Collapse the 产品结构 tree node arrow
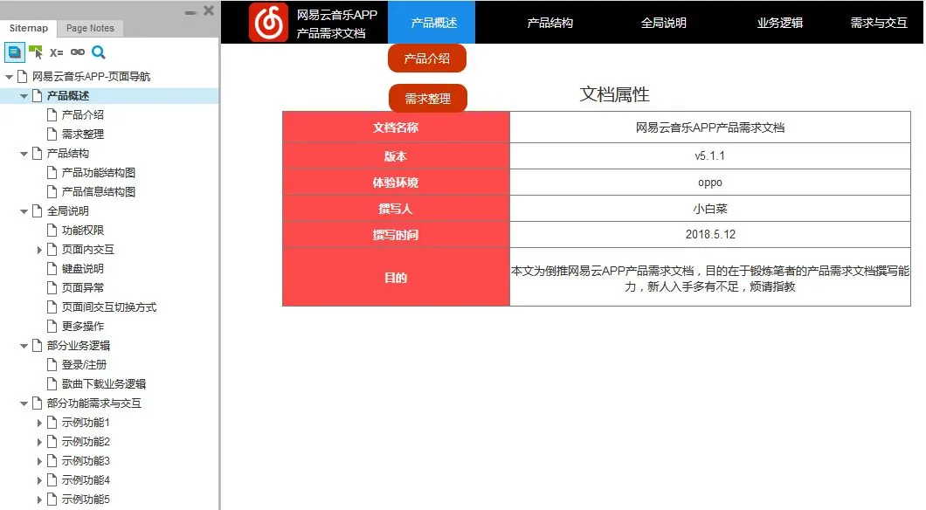Viewport: 926px width, 510px height. [24, 154]
